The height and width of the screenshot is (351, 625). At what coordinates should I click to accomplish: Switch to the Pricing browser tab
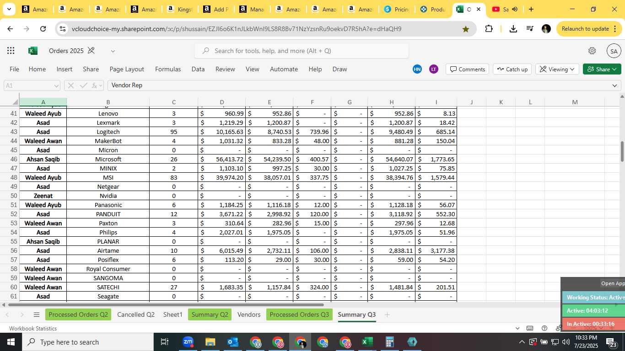(397, 9)
